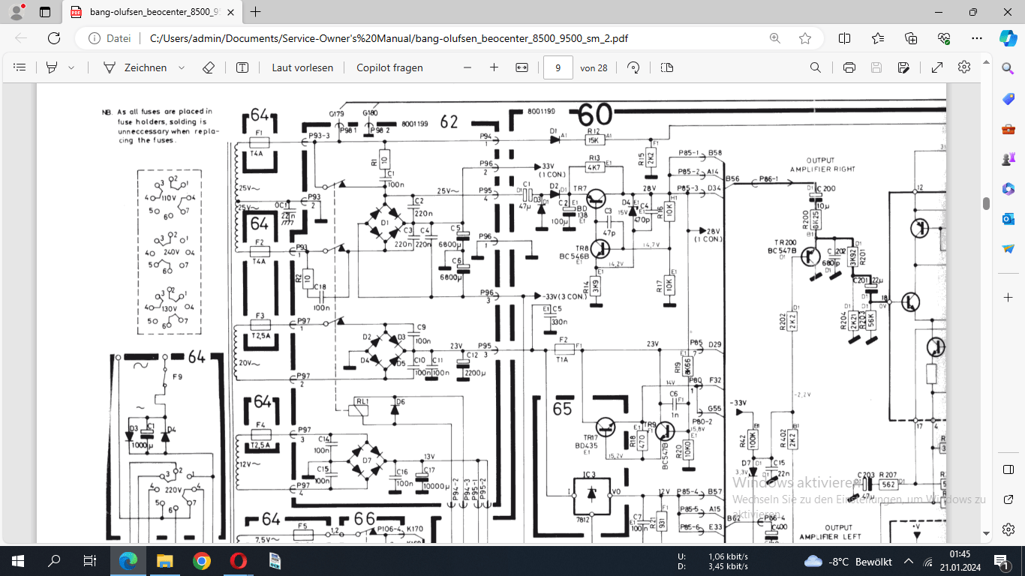
Task: Open sidebar Tools briefcase icon
Action: click(1008, 129)
